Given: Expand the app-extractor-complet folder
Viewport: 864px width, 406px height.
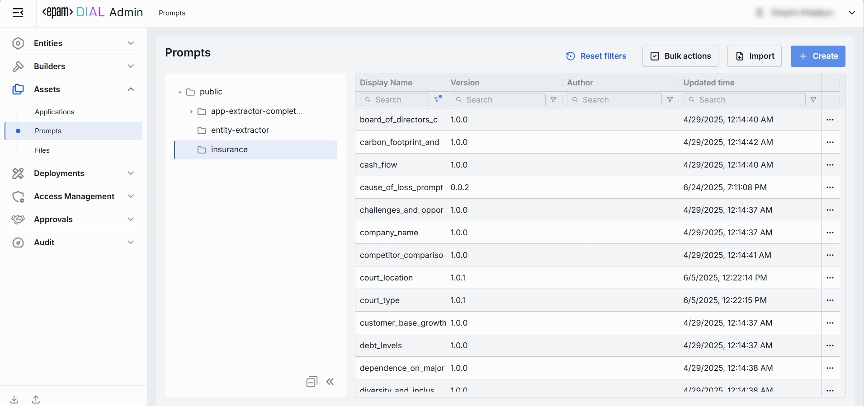Looking at the screenshot, I should [191, 112].
